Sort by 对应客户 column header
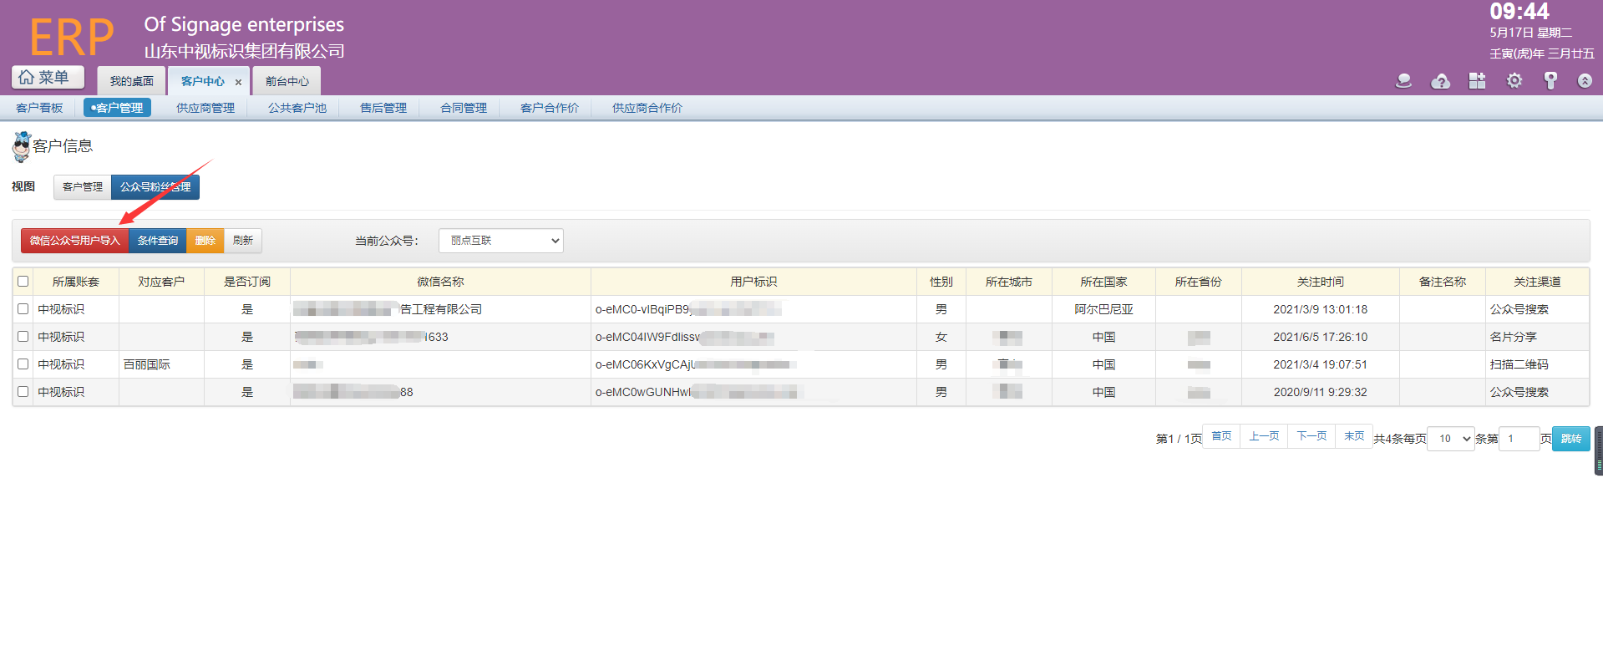 tap(161, 282)
